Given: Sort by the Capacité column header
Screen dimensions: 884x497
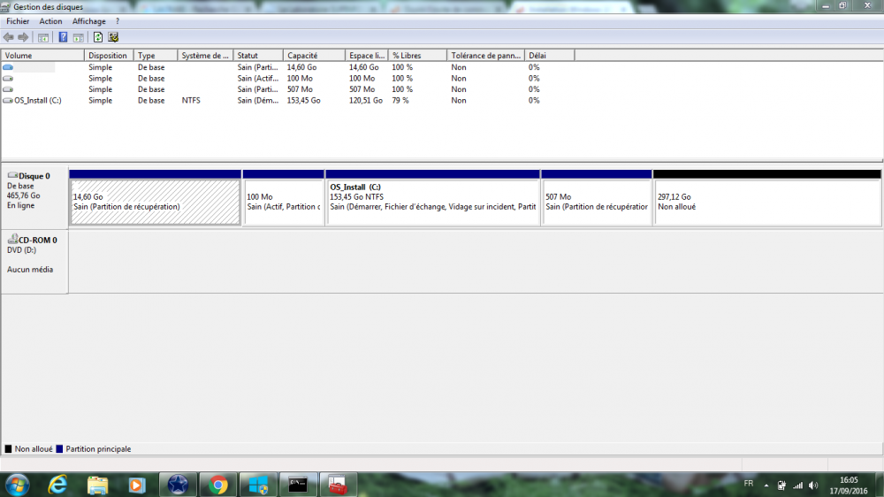Looking at the screenshot, I should click(314, 56).
